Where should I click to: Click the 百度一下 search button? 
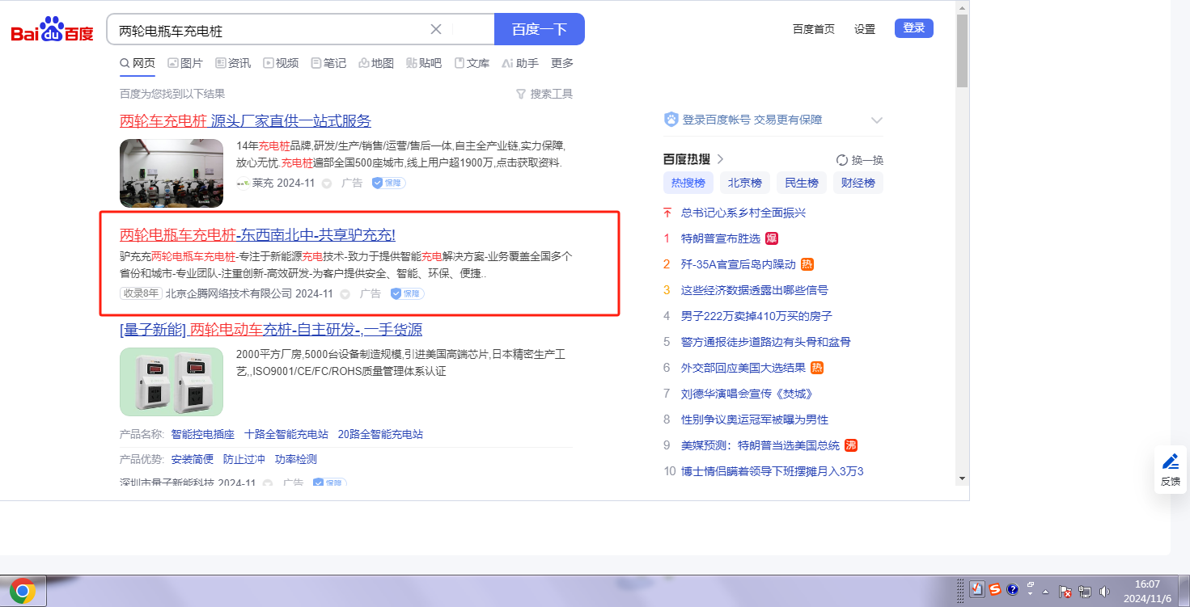click(x=539, y=30)
